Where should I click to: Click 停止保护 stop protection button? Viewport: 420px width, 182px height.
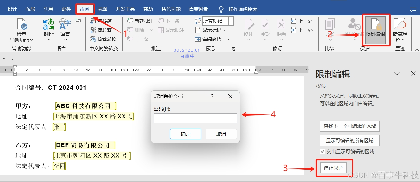click(333, 168)
